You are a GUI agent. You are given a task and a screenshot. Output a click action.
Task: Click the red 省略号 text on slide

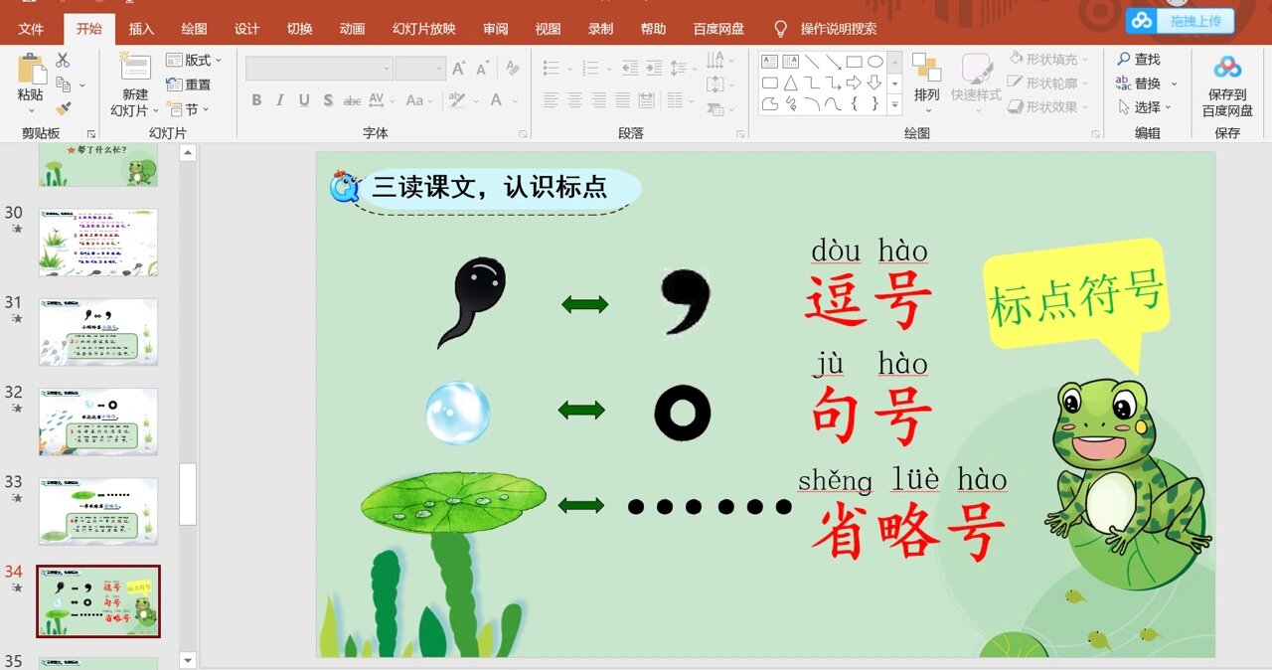(x=908, y=535)
